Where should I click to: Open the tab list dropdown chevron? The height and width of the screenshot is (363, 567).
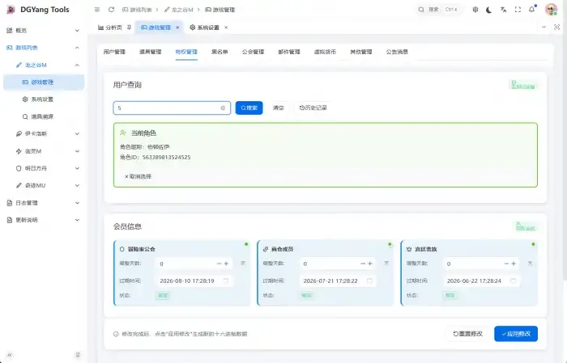(x=544, y=27)
